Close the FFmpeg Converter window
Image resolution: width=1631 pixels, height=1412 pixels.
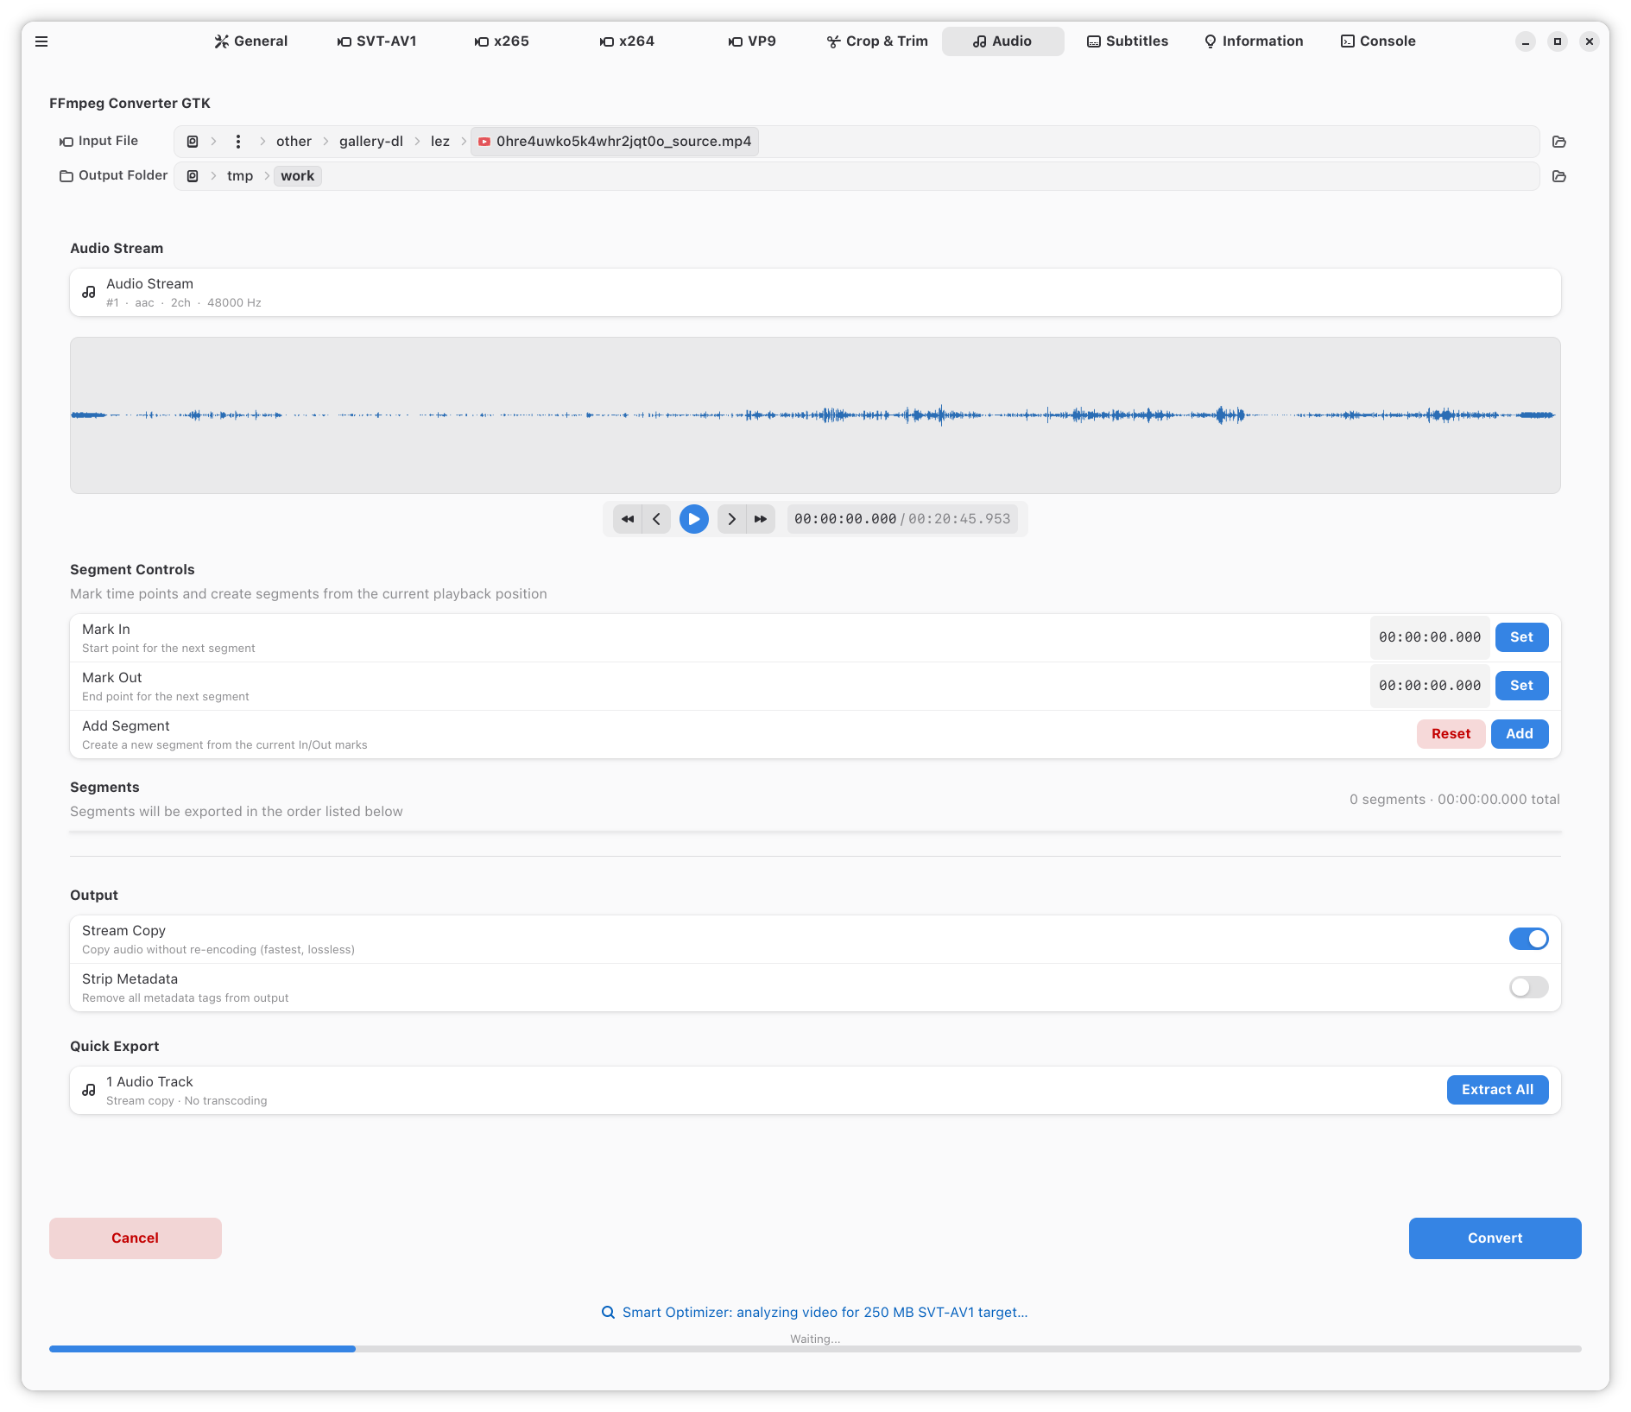point(1590,41)
